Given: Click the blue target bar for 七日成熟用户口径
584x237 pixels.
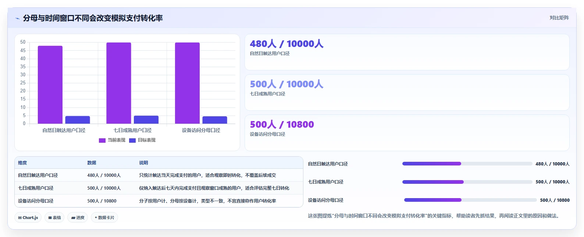Looking at the screenshot, I should [x=146, y=120].
